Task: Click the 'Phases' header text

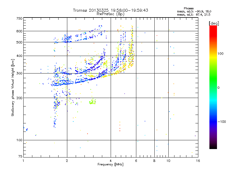Action: [x=188, y=8]
